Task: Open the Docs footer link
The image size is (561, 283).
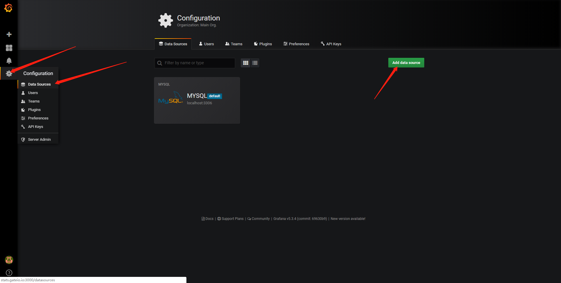Action: click(207, 219)
